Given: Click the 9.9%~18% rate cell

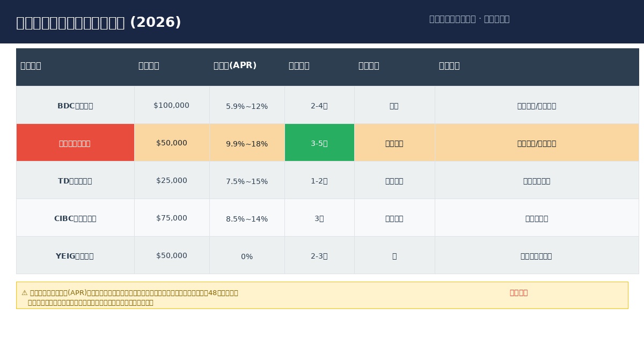Looking at the screenshot, I should click(x=247, y=144).
